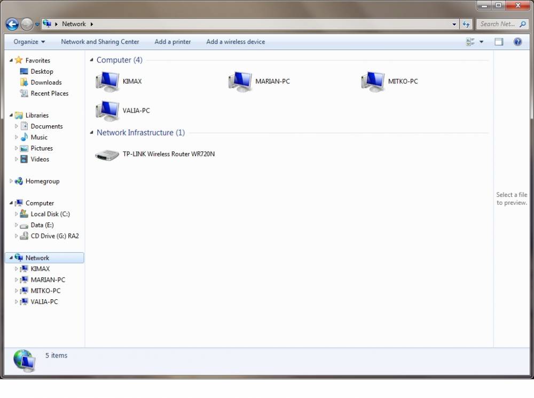Expand the Local Disk (C:) node
This screenshot has height=398, width=534.
(16, 214)
